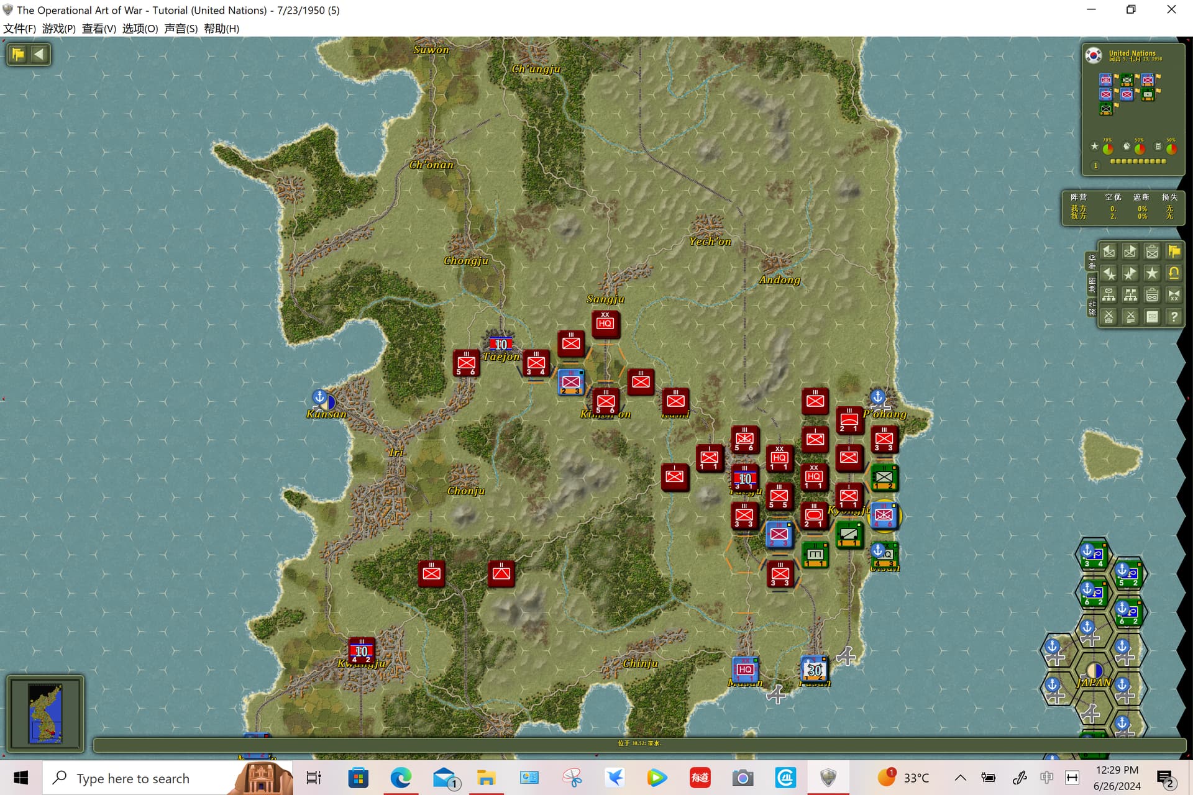Screen dimensions: 1193x795
Task: Click the Andong city label
Action: (x=779, y=280)
